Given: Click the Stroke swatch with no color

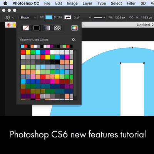Looking at the screenshot, I should click(x=68, y=17).
